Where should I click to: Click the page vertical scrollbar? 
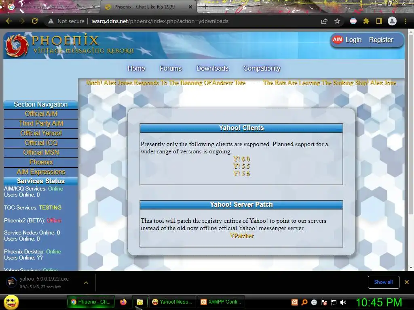pos(411,124)
